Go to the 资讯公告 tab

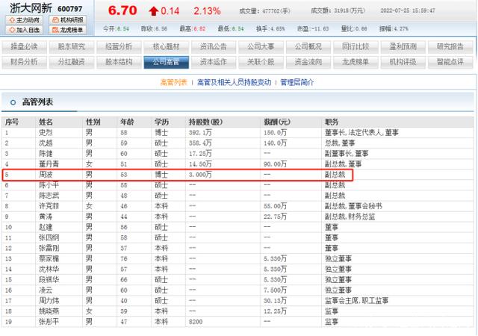pyautogui.click(x=214, y=46)
